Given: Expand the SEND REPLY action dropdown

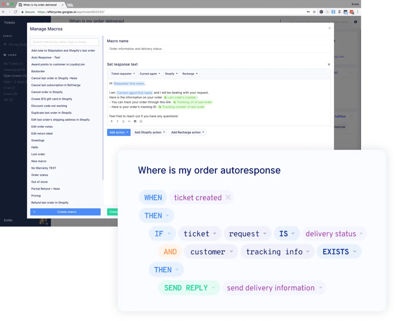Looking at the screenshot, I should tap(189, 288).
